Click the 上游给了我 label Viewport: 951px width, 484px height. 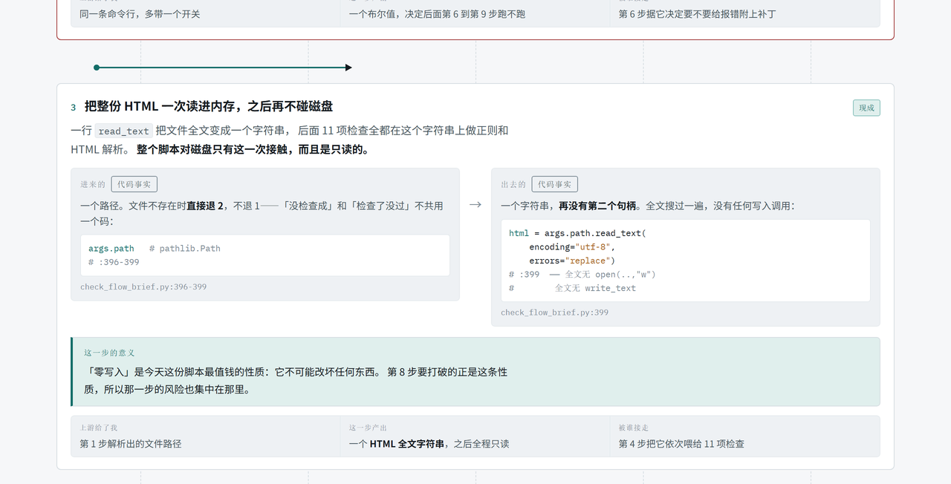coord(99,428)
